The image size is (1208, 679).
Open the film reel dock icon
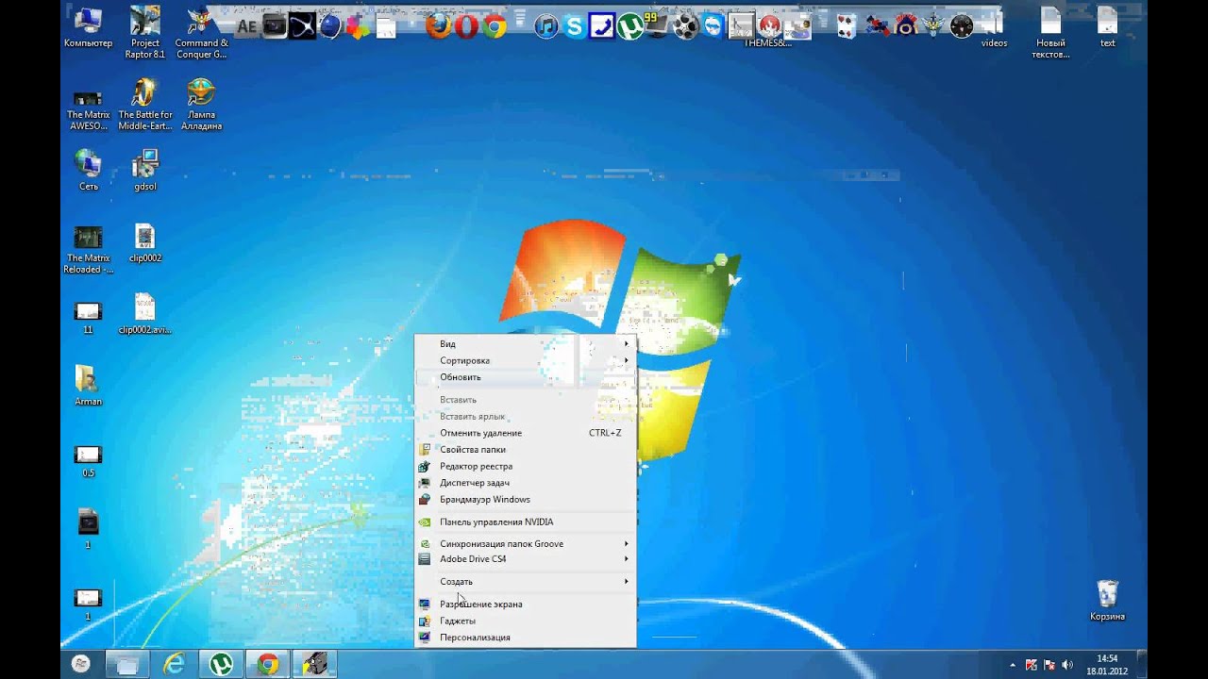click(685, 26)
